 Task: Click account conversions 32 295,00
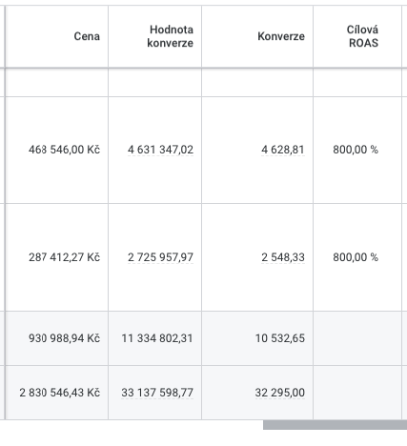pyautogui.click(x=280, y=393)
